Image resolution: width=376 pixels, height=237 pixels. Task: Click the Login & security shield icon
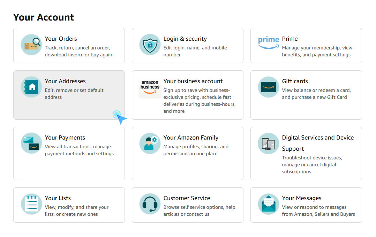150,45
